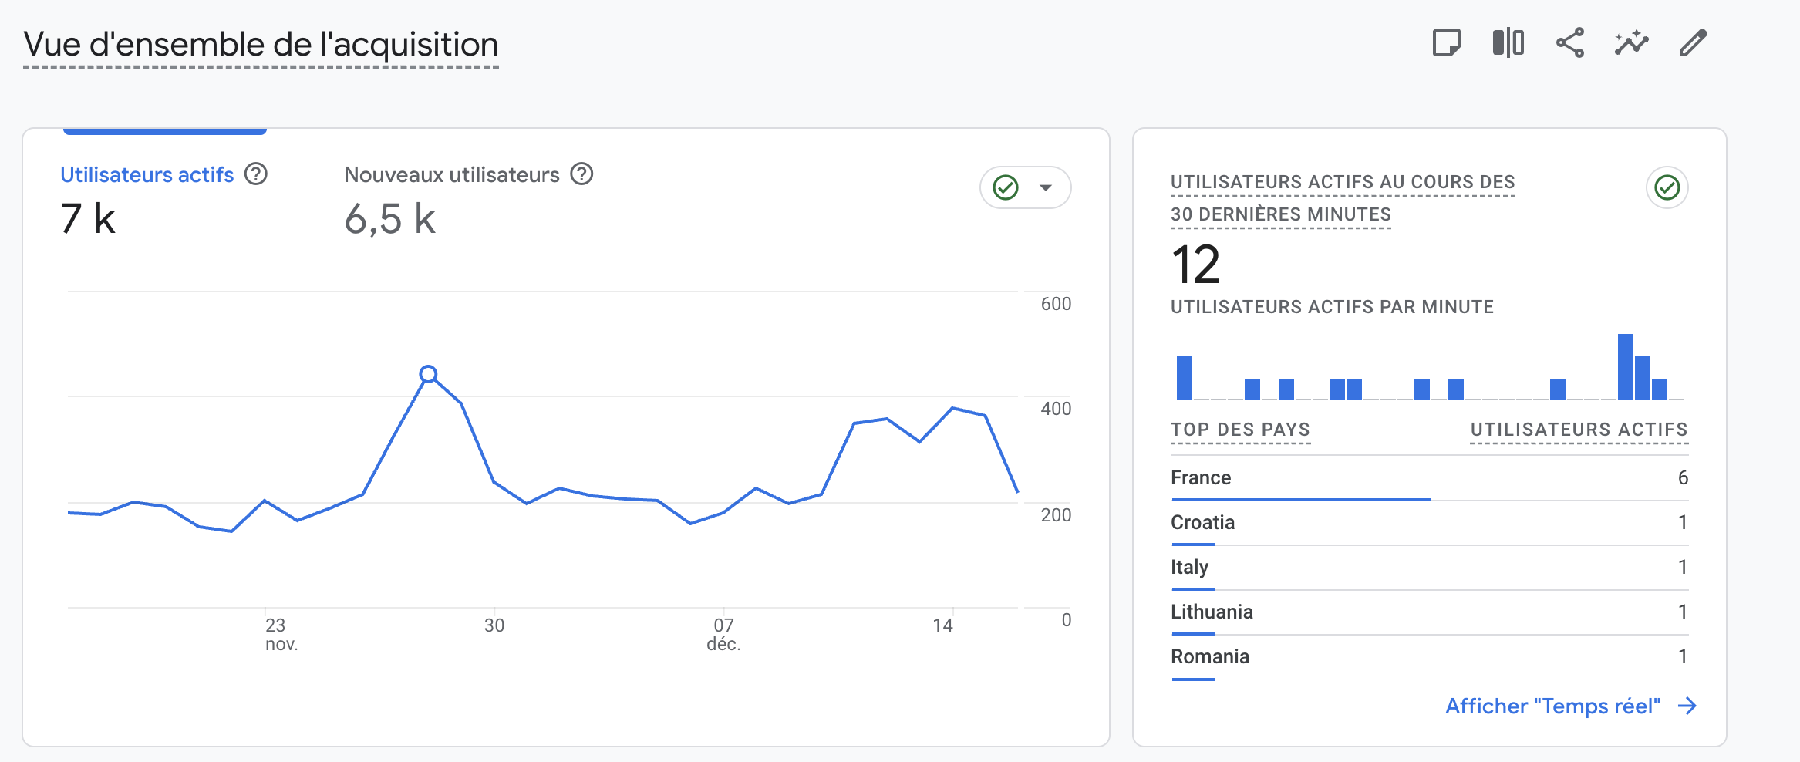1800x762 pixels.
Task: Click help icon next to Utilisateurs actifs
Action: coord(256,174)
